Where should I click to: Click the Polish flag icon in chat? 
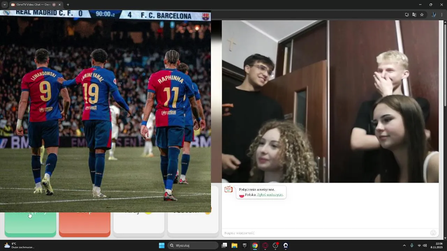click(242, 195)
